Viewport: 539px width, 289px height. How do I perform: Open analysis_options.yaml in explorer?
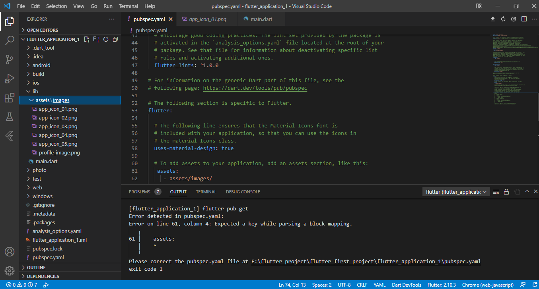coord(70,231)
